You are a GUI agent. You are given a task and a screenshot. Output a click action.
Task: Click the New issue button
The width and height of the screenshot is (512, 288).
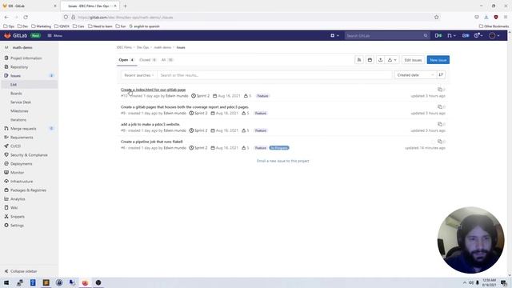438,60
